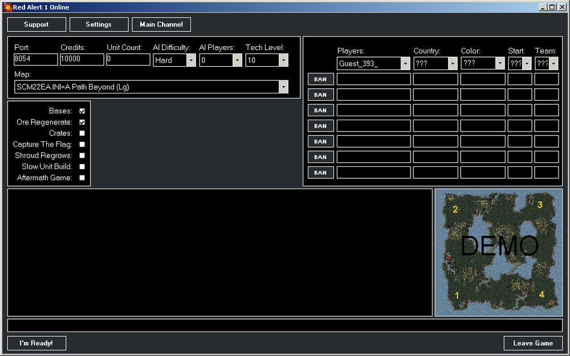The image size is (570, 356).
Task: Open the Players name dropdown
Action: pyautogui.click(x=405, y=64)
